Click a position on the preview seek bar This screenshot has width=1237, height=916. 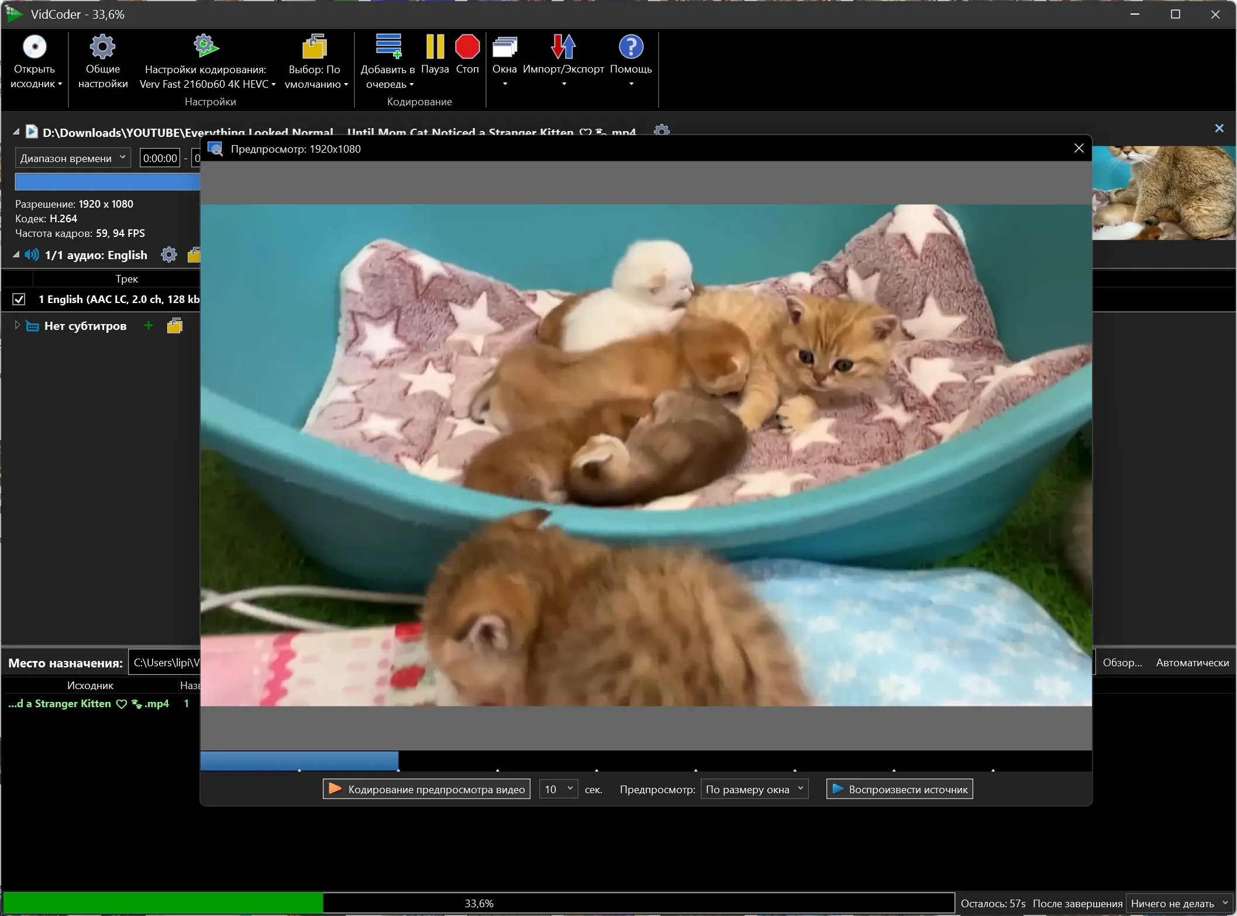tap(643, 760)
